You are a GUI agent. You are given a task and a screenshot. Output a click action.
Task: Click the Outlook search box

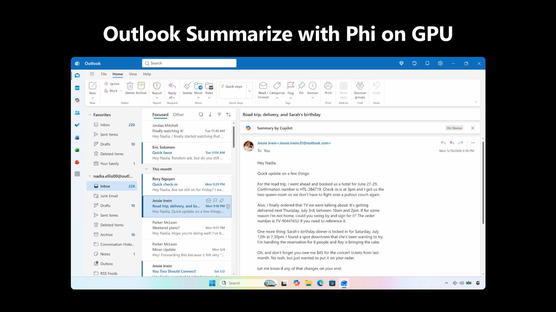[189, 63]
